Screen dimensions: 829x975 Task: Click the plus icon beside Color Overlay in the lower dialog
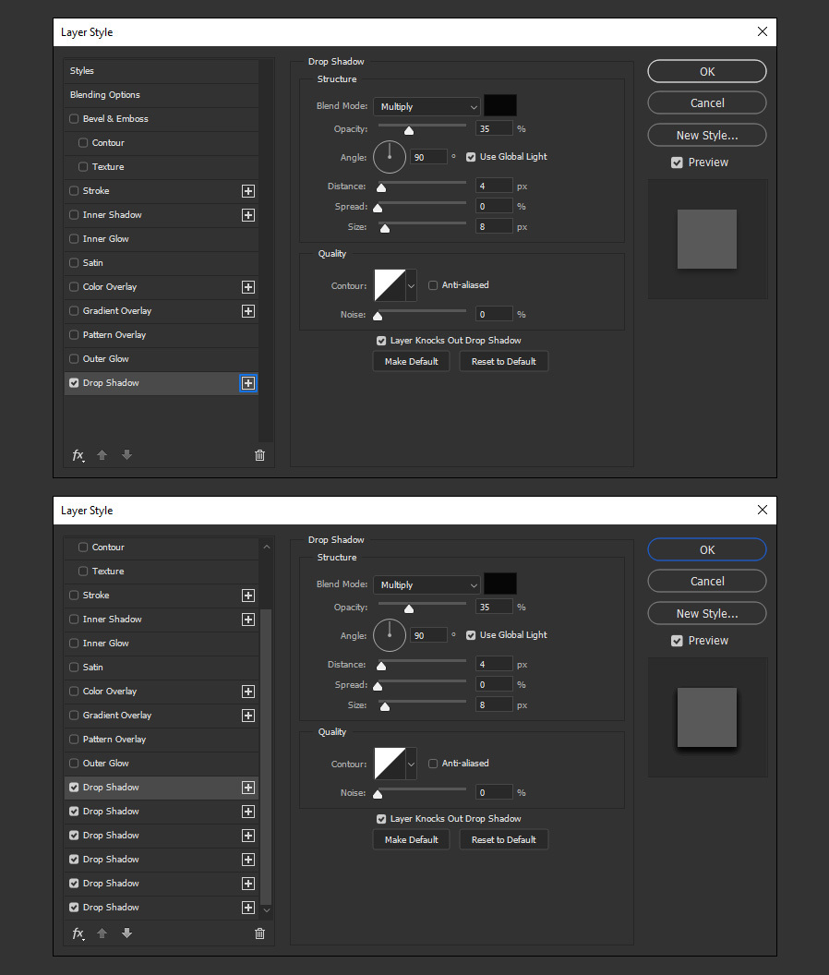tap(248, 692)
